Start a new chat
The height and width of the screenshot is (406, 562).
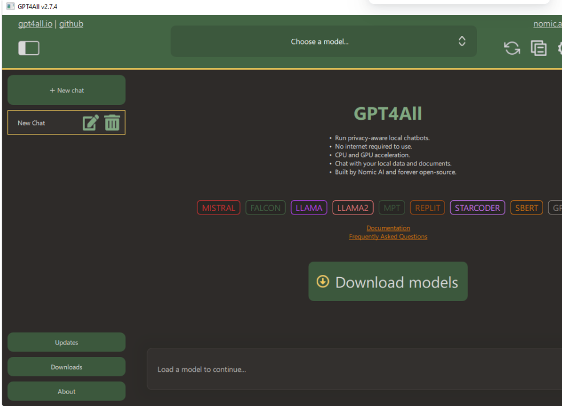pyautogui.click(x=66, y=90)
